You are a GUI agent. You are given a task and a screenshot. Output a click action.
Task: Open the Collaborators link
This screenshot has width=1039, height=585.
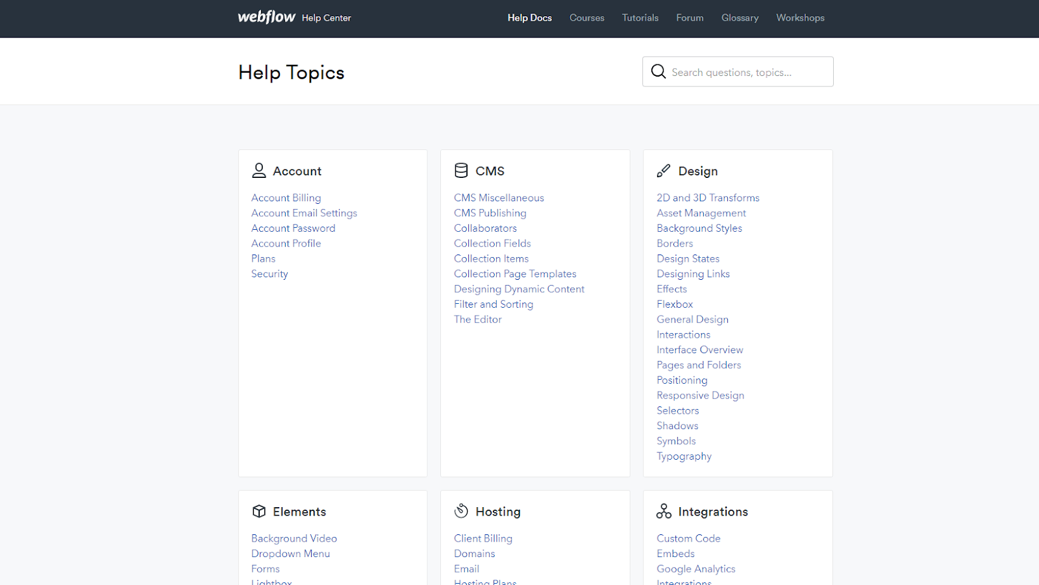pos(485,228)
